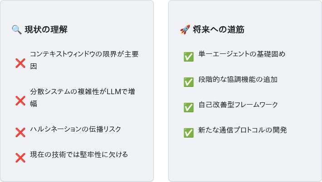This screenshot has width=322, height=182.
Task: Select the heading 将来への道筋
Action: [x=219, y=29]
